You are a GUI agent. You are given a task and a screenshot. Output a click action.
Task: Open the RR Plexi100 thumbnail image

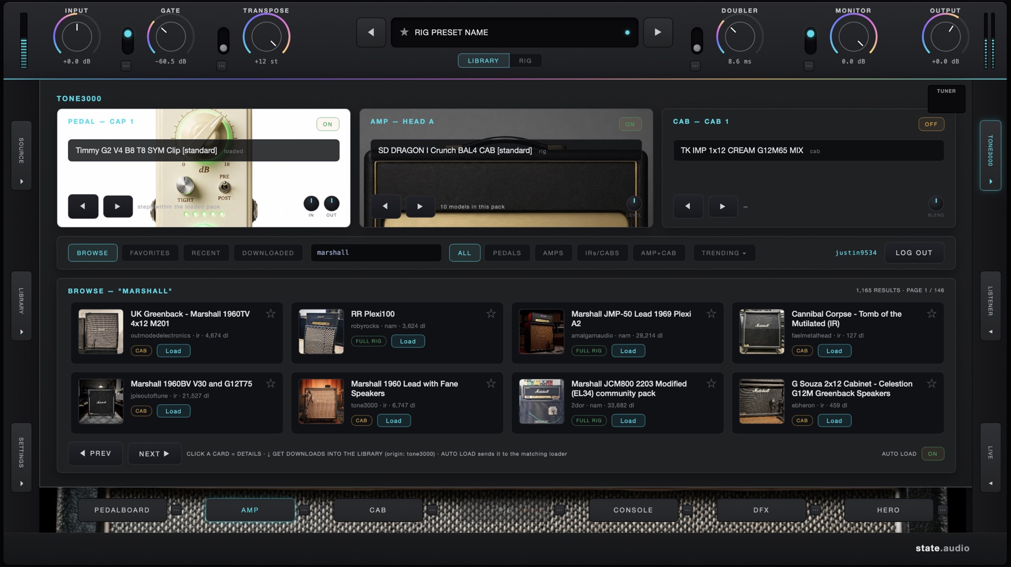321,331
